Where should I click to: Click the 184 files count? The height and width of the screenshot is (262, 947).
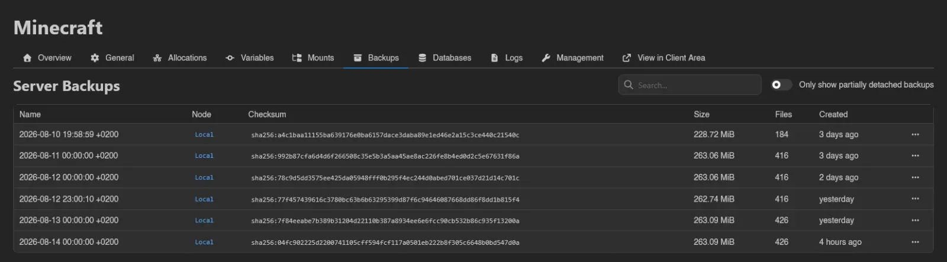coord(782,134)
